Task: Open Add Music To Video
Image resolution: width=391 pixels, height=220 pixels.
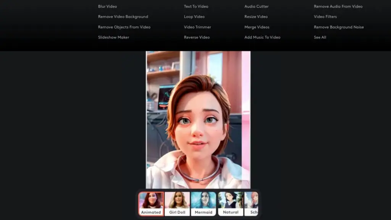Action: click(x=262, y=37)
